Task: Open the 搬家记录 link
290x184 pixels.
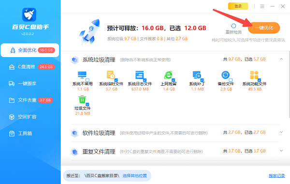Action: (276, 176)
